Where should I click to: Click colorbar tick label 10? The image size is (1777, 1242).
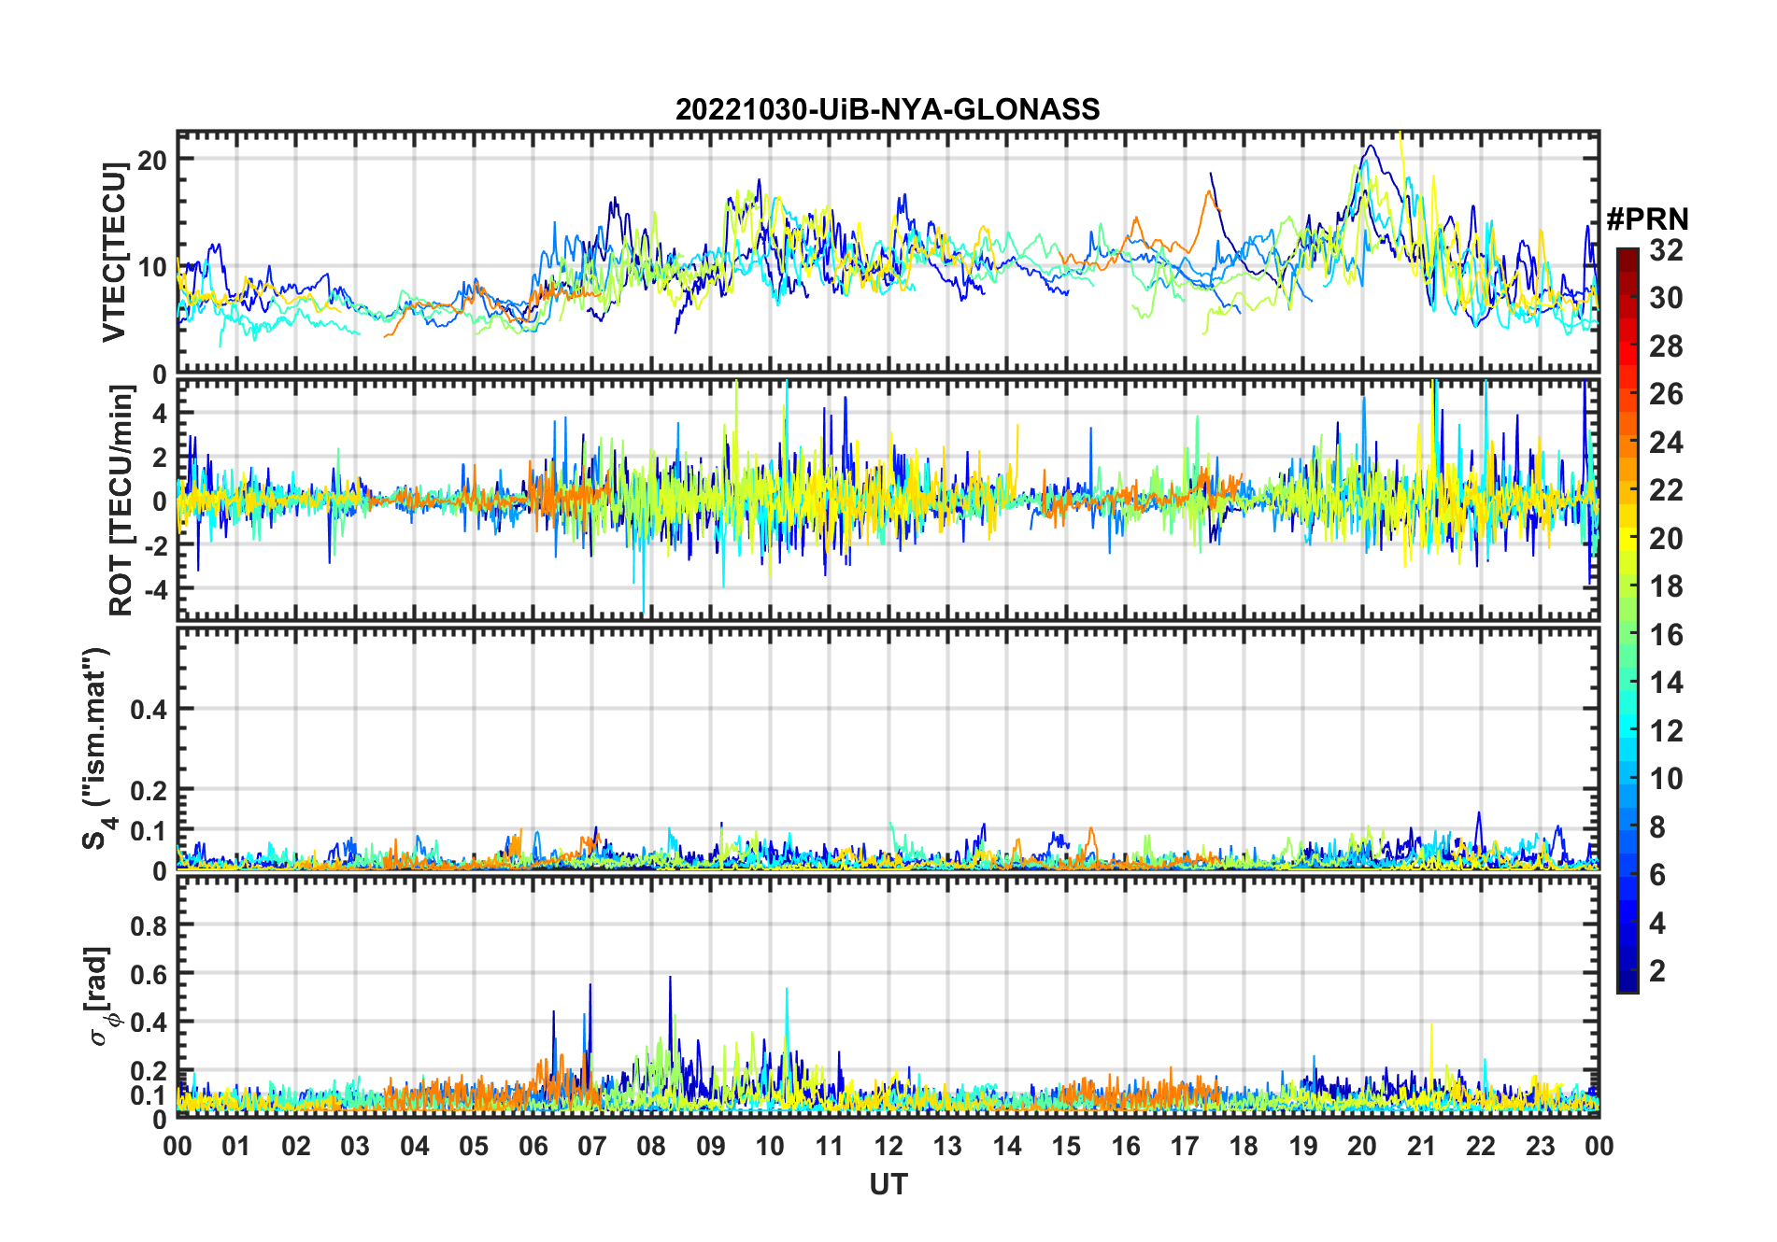click(x=1666, y=779)
